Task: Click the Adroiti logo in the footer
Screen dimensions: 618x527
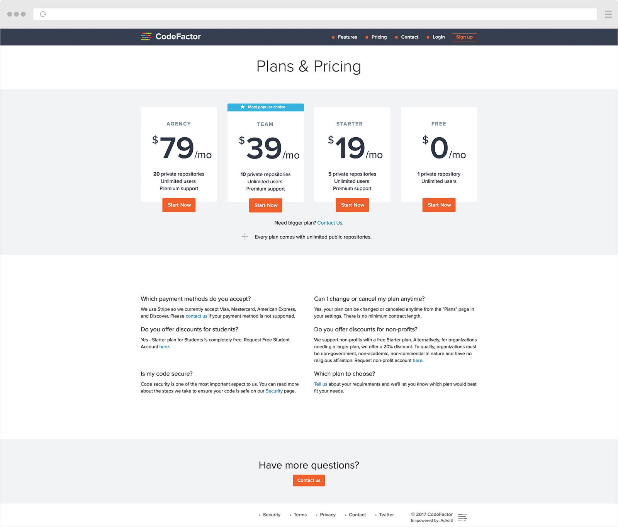Action: click(x=462, y=517)
